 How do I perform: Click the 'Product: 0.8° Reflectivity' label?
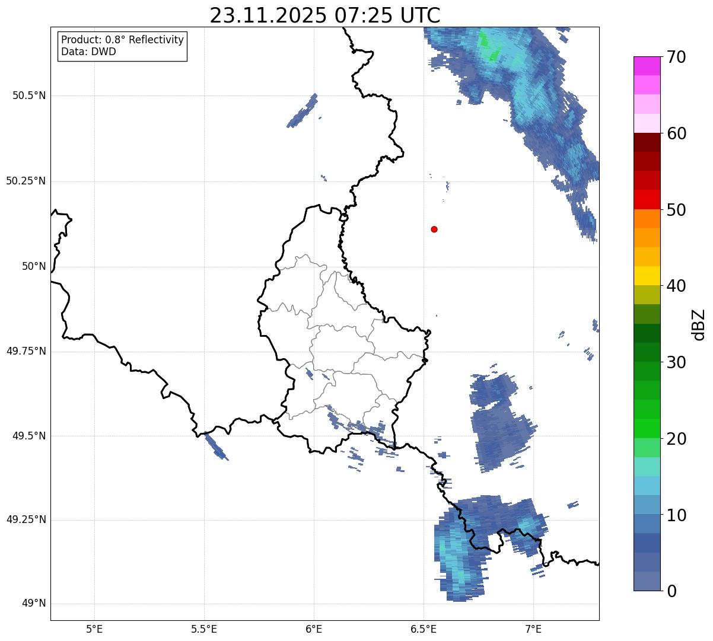click(x=123, y=40)
